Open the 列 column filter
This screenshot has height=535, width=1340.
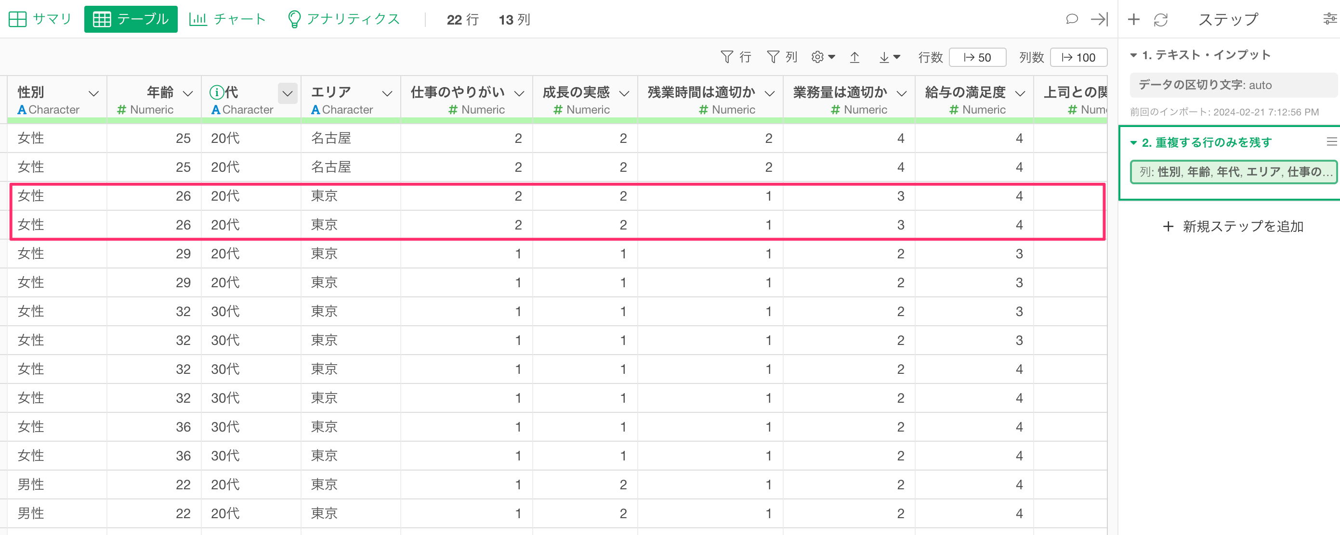(x=782, y=57)
